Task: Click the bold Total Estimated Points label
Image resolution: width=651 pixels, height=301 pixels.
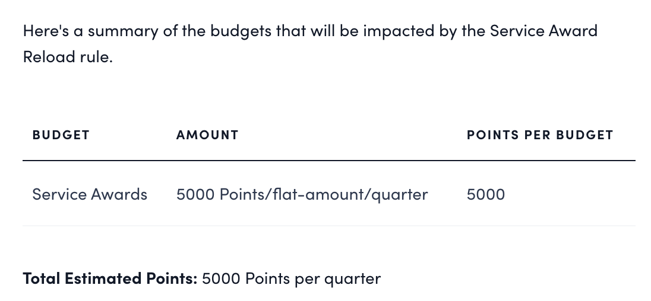Action: tap(110, 278)
